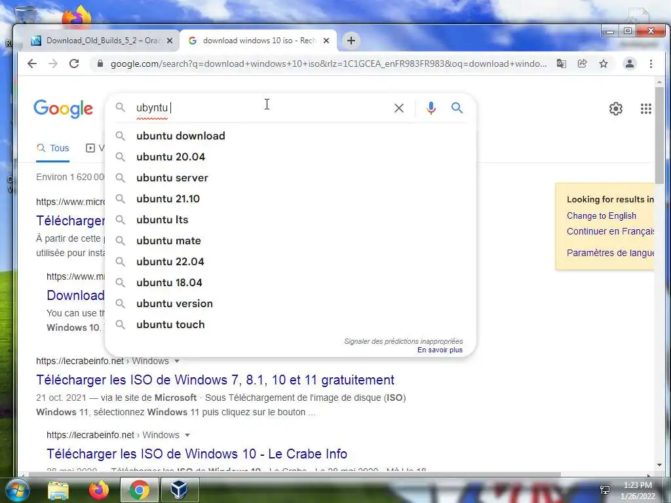Image resolution: width=671 pixels, height=503 pixels.
Task: Click the padlock site info icon
Action: pos(100,64)
